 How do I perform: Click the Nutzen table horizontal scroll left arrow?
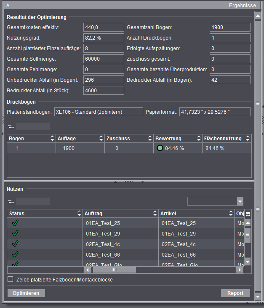pos(88,270)
